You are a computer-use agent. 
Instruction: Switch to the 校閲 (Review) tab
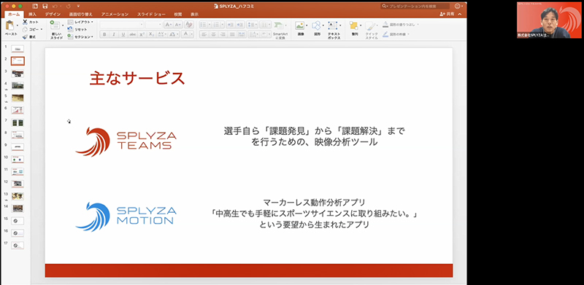pos(177,14)
